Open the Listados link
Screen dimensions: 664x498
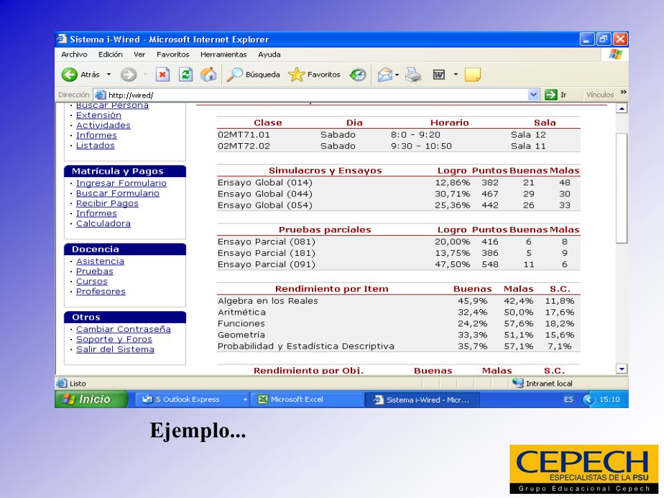point(95,145)
